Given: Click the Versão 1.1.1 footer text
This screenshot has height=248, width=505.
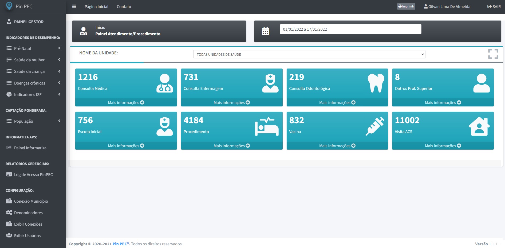Looking at the screenshot, I should pyautogui.click(x=486, y=244).
